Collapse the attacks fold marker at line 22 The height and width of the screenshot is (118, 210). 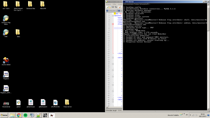[x=113, y=58]
